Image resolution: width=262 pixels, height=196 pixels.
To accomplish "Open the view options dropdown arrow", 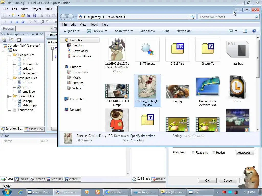I will click(x=236, y=31).
